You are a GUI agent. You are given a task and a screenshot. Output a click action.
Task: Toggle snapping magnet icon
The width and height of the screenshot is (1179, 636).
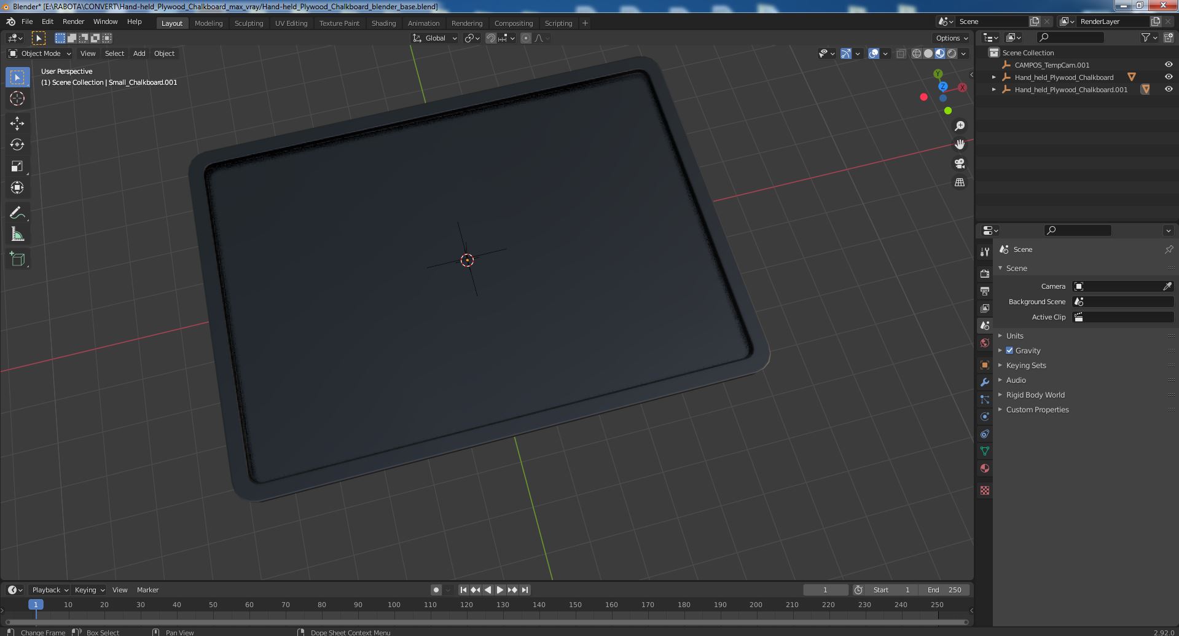tap(491, 38)
